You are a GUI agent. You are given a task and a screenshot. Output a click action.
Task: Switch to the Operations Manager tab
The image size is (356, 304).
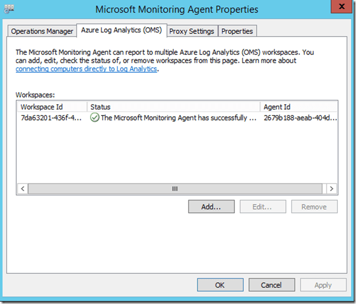click(42, 31)
